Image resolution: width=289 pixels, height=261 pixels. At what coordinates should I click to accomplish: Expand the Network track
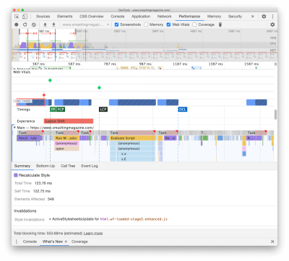(x=14, y=68)
